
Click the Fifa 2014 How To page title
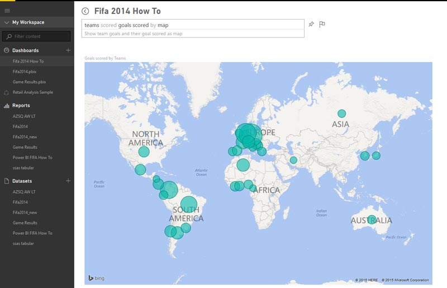127,11
